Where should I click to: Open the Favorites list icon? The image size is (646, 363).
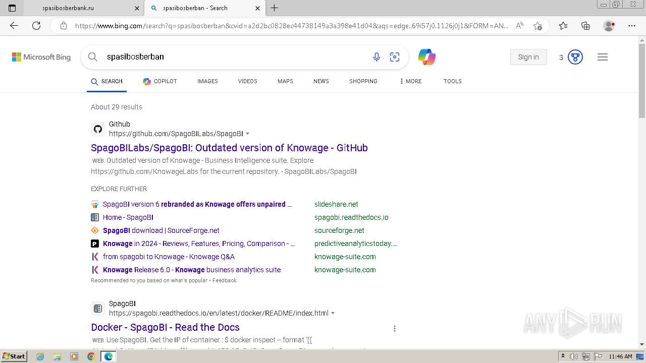tap(563, 26)
